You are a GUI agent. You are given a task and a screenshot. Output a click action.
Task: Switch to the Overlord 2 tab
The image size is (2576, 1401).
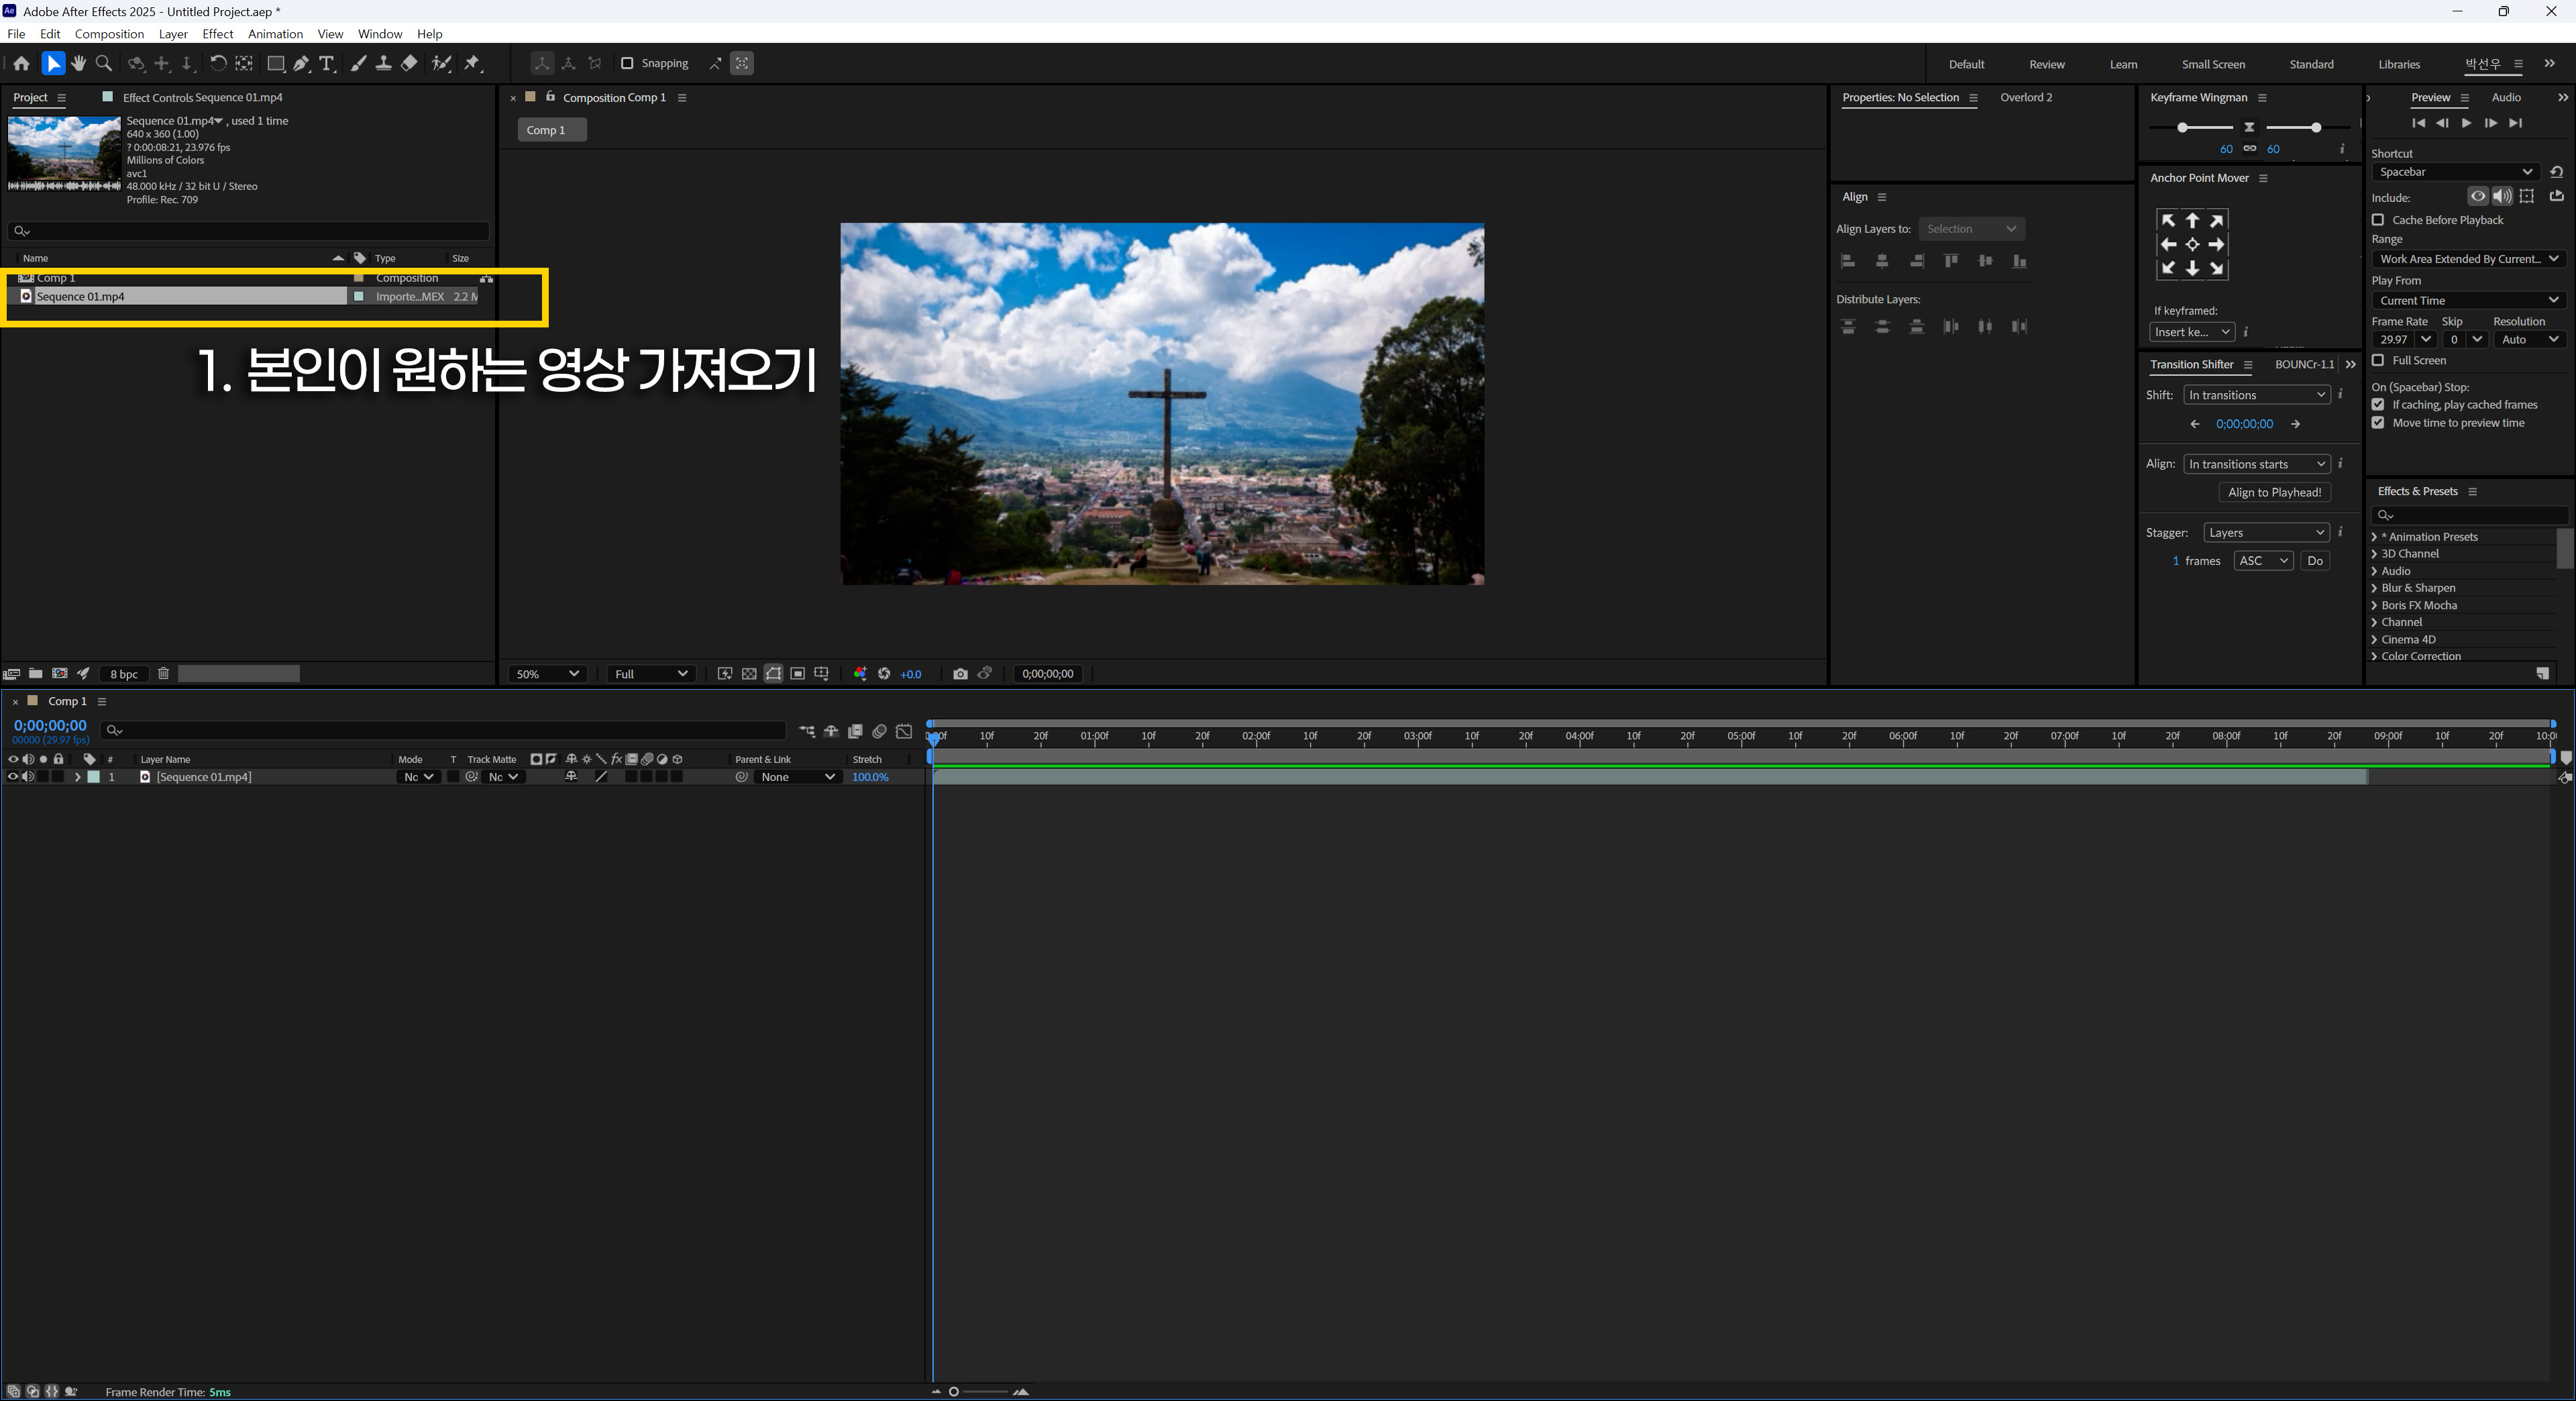click(x=2025, y=97)
